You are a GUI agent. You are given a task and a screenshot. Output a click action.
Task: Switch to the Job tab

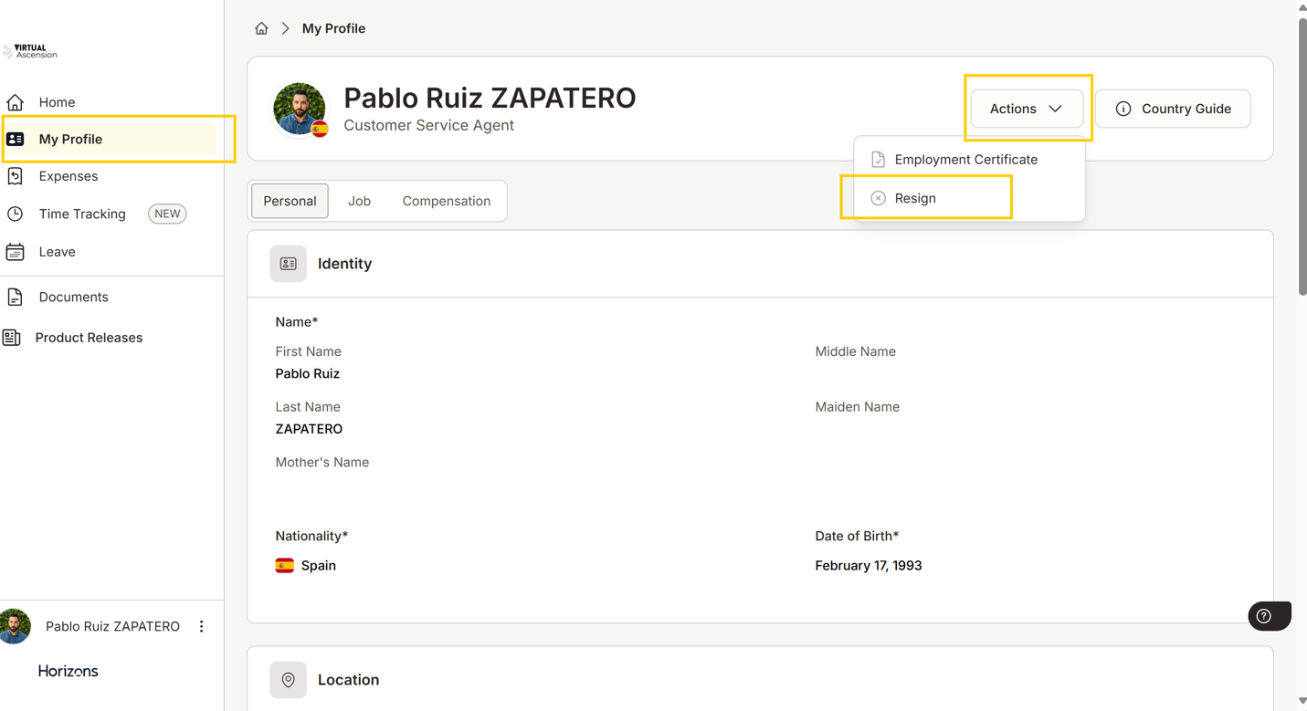[359, 201]
